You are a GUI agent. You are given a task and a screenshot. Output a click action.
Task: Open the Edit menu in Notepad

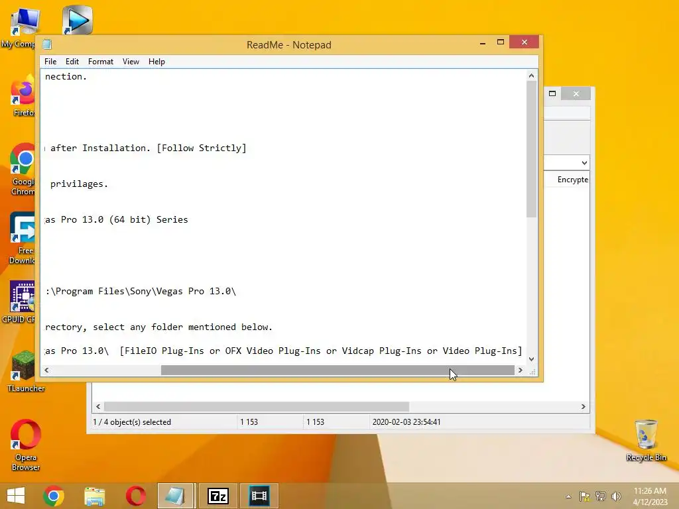tap(72, 62)
